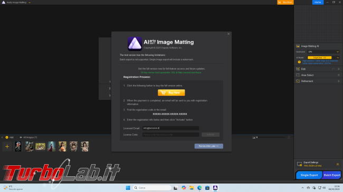
Task: Open Task View on the taskbar
Action: pos(175,188)
